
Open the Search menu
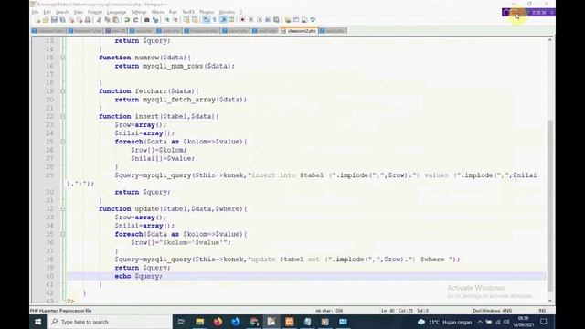[62, 12]
